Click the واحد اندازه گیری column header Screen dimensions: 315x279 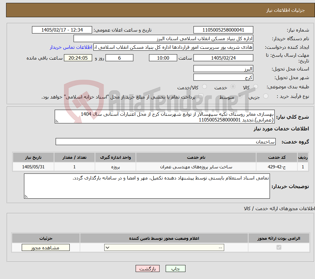(x=115, y=158)
